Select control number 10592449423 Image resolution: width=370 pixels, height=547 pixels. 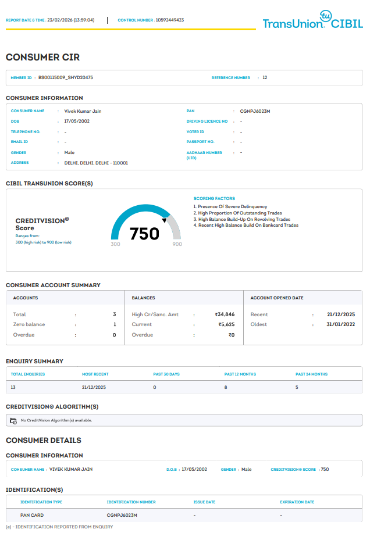pyautogui.click(x=170, y=20)
